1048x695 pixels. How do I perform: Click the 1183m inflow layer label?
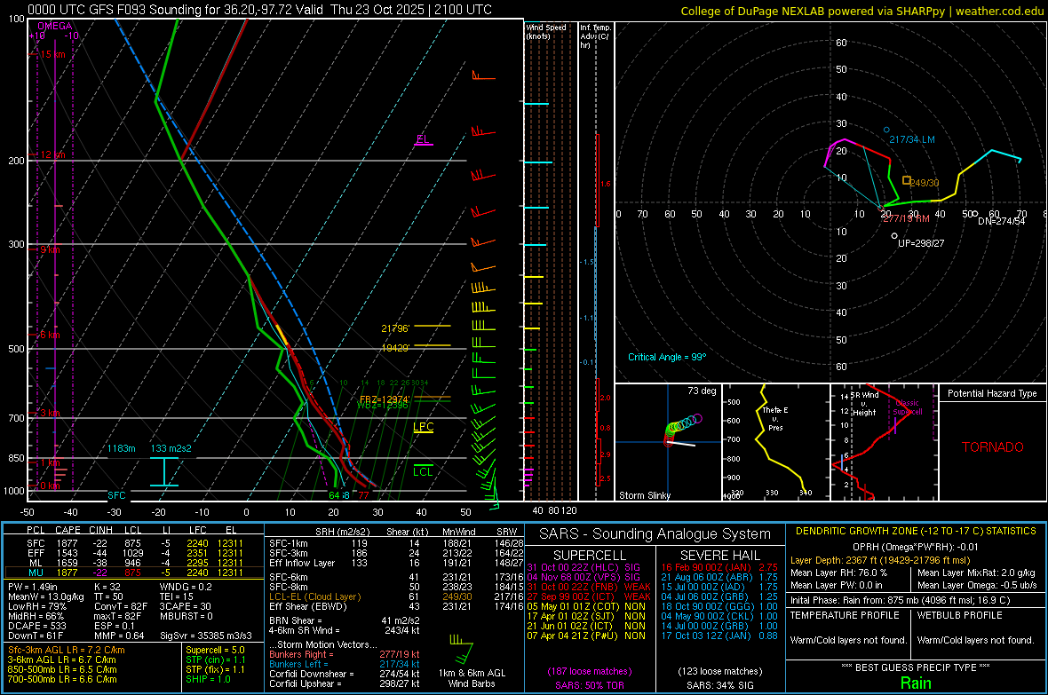click(121, 448)
